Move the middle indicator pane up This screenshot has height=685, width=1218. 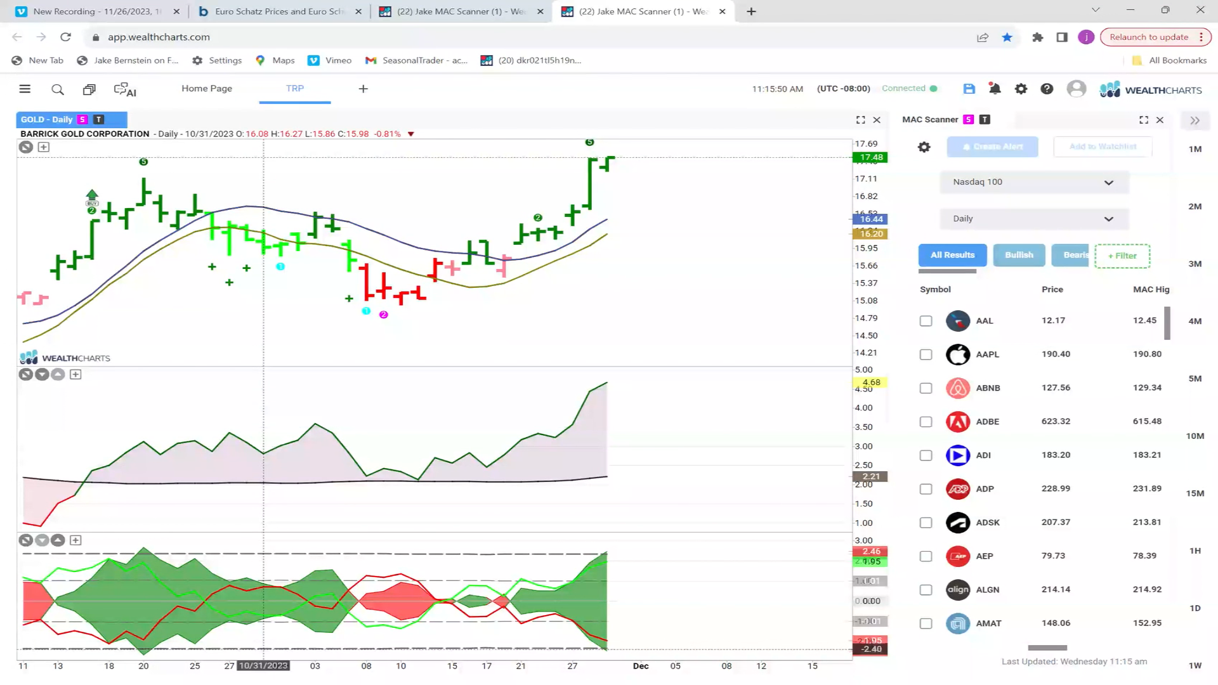58,374
